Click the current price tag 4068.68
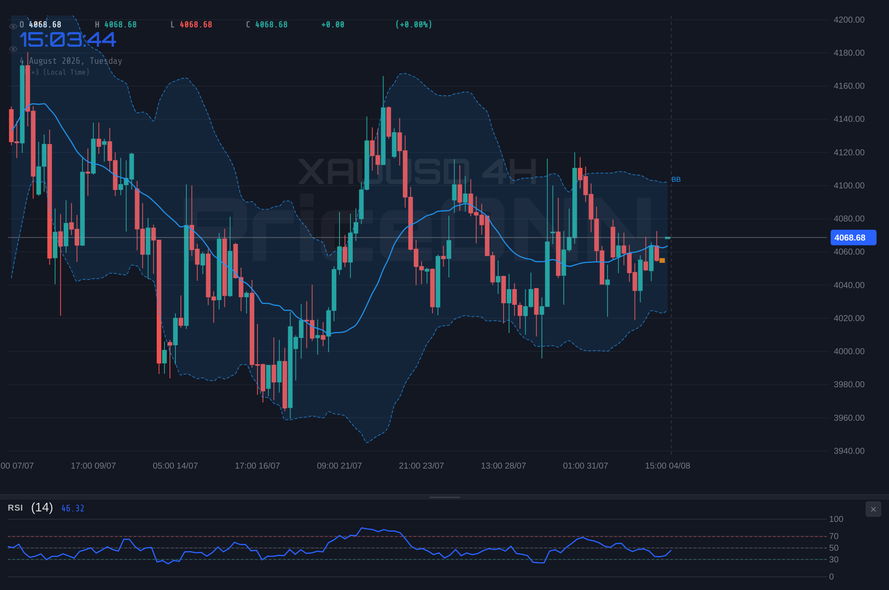Viewport: 889px width, 590px height. pos(853,237)
